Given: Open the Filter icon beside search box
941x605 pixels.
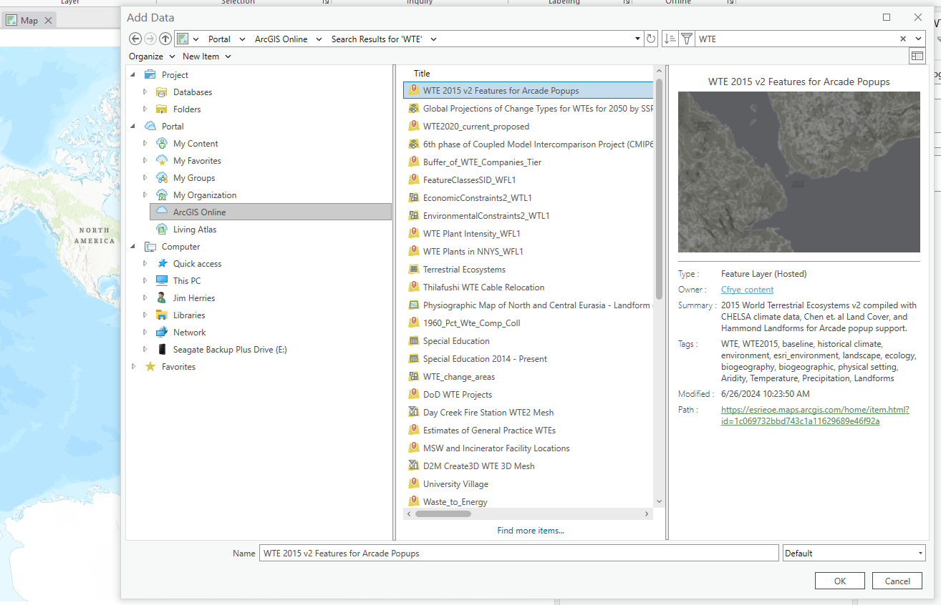Looking at the screenshot, I should point(686,39).
